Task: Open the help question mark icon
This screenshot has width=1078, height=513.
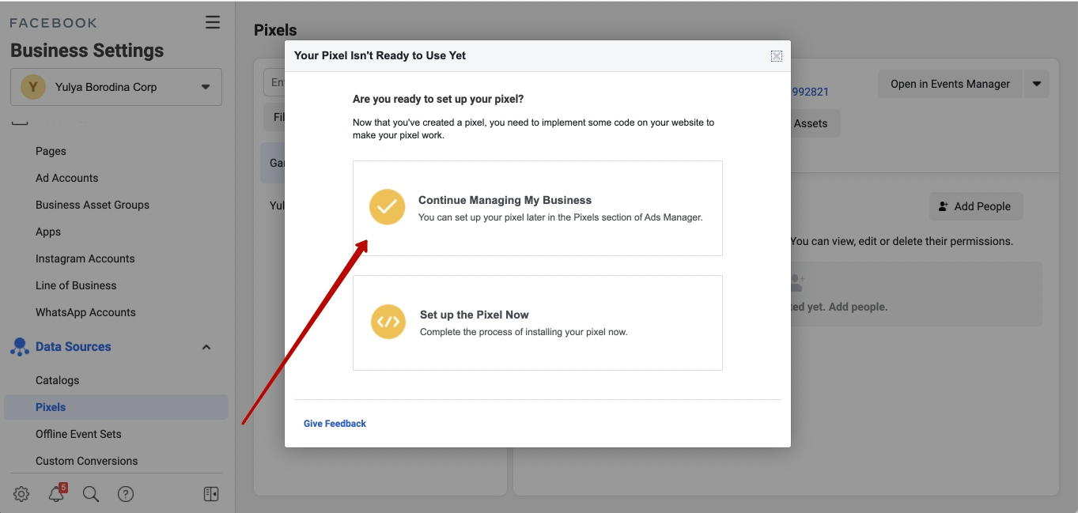Action: (126, 494)
